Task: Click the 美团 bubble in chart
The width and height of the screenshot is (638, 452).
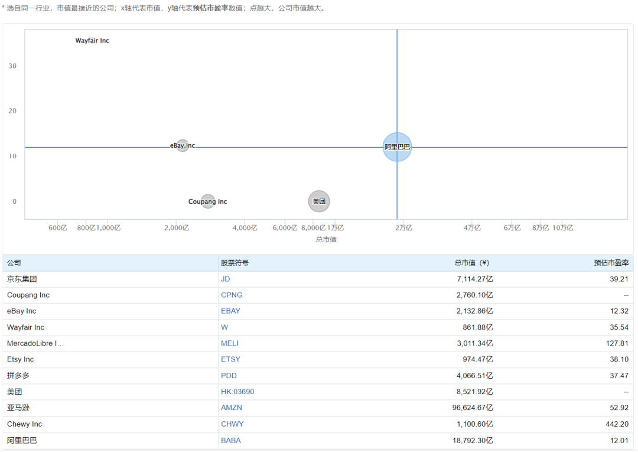Action: pyautogui.click(x=319, y=201)
